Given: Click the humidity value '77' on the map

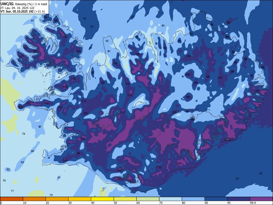Looking at the screenshot, I should click(x=12, y=191).
